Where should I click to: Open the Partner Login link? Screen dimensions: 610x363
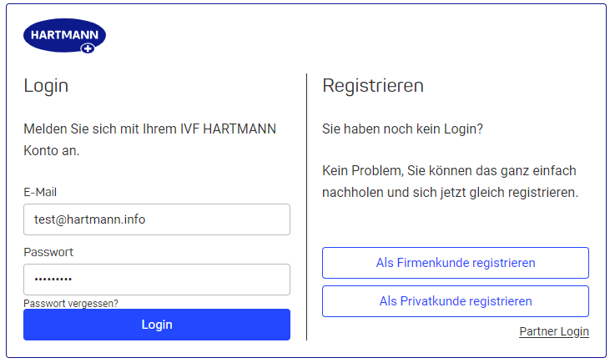pyautogui.click(x=554, y=331)
